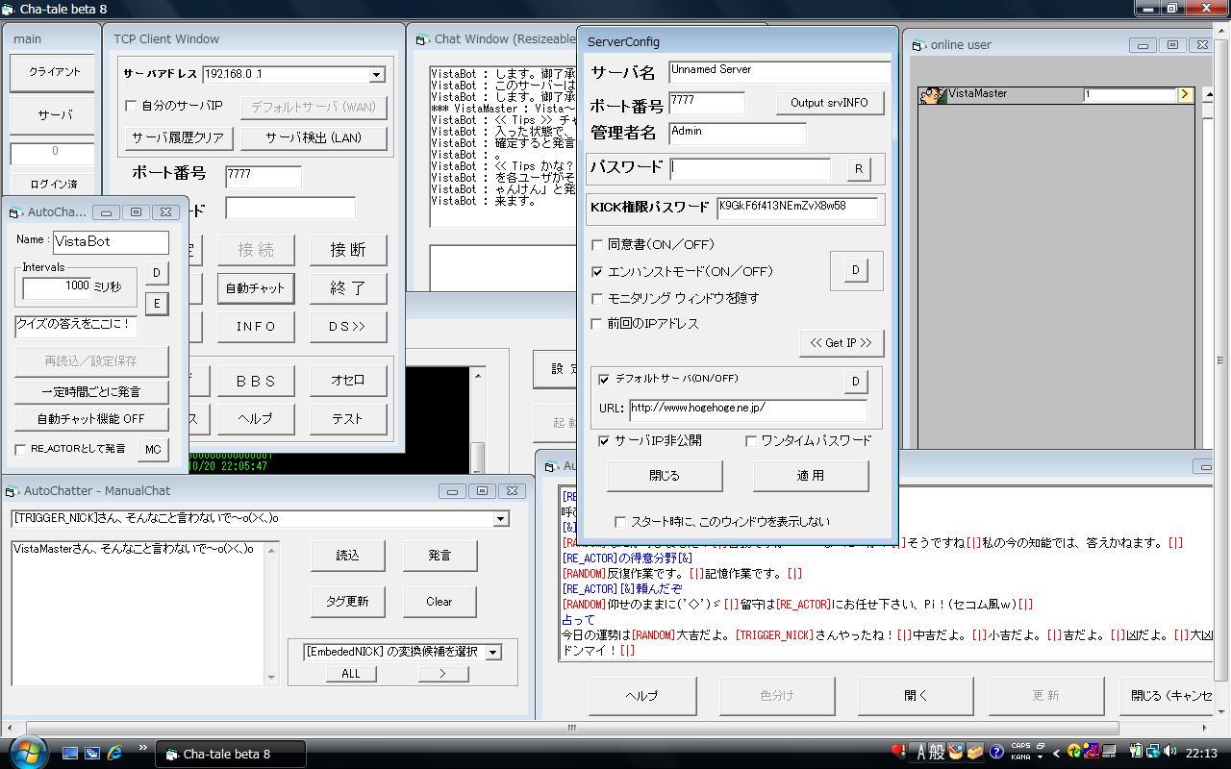Click the R icon beside the パスワード field
This screenshot has width=1231, height=769.
[x=859, y=168]
